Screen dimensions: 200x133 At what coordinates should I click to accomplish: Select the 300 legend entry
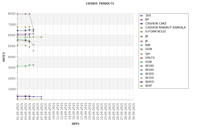click(x=145, y=15)
